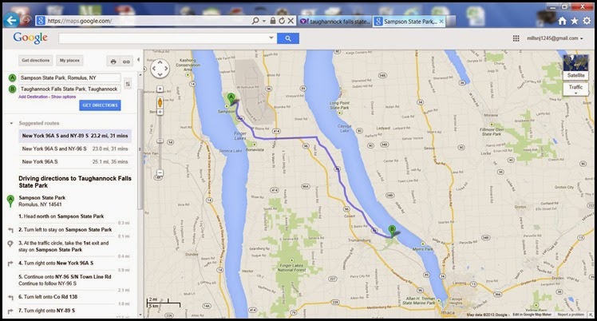
Task: Switch to taughannock falls state browser tab
Action: 335,22
